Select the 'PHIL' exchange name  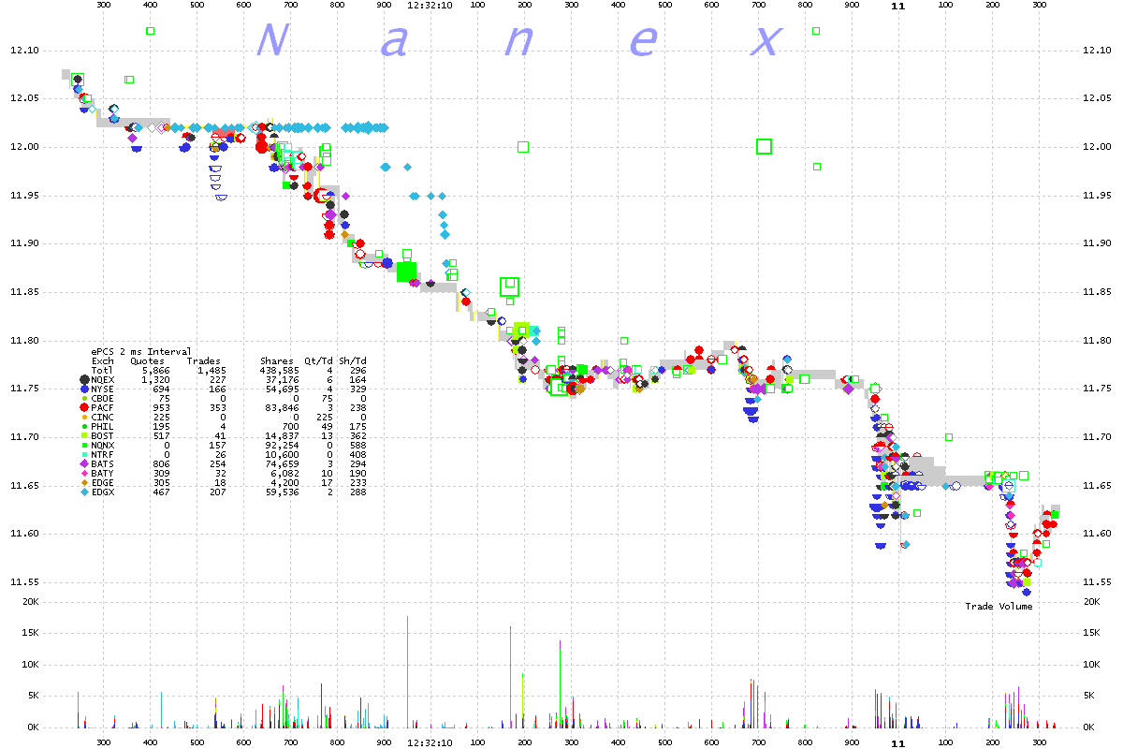coord(102,426)
